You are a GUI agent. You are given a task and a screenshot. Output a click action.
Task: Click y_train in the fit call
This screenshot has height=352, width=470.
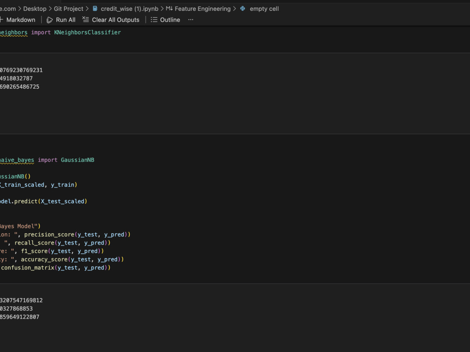(x=63, y=184)
